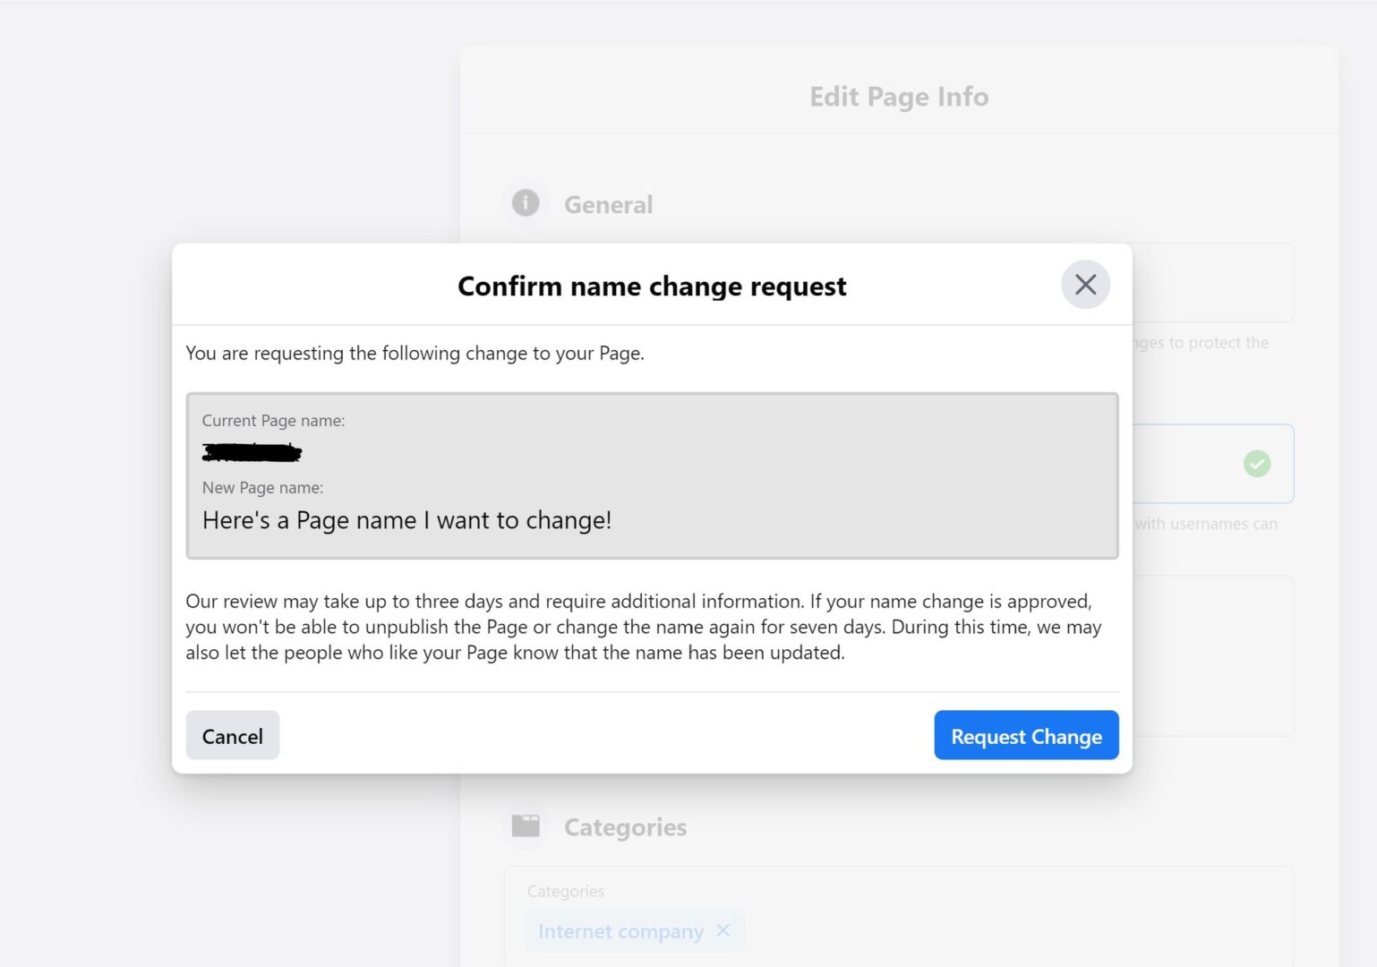Submit with the Request Change button

click(1025, 735)
